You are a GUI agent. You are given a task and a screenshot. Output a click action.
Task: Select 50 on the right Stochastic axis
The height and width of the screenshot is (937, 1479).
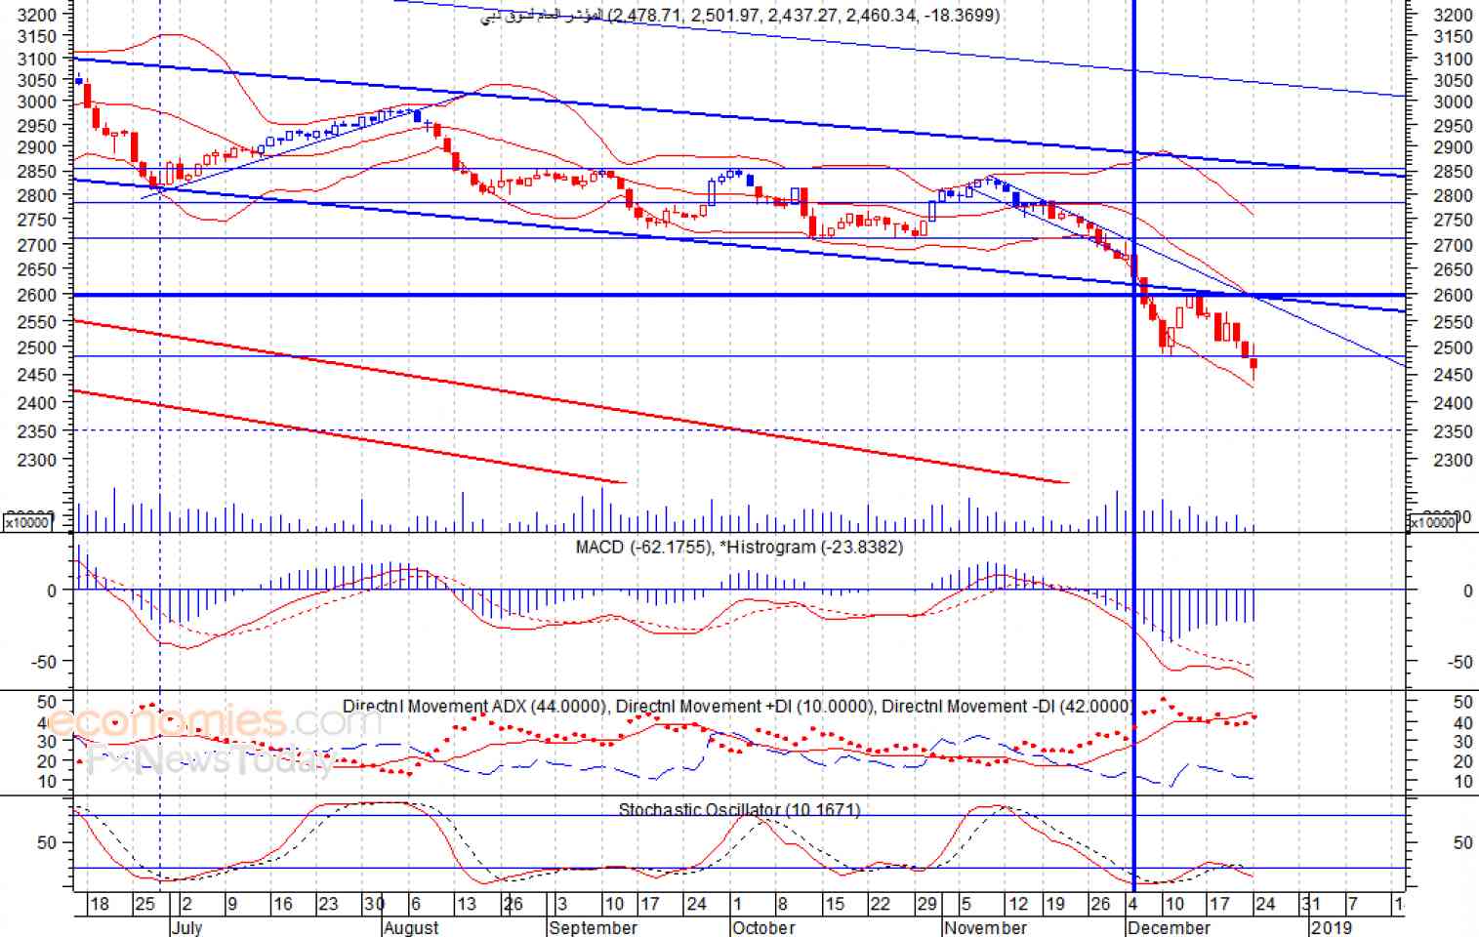(x=1462, y=843)
